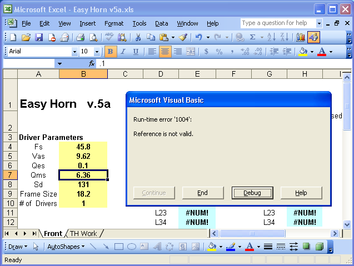Open the Name Box dropdown arrow
Viewport: 354px width, 266px height.
59,64
